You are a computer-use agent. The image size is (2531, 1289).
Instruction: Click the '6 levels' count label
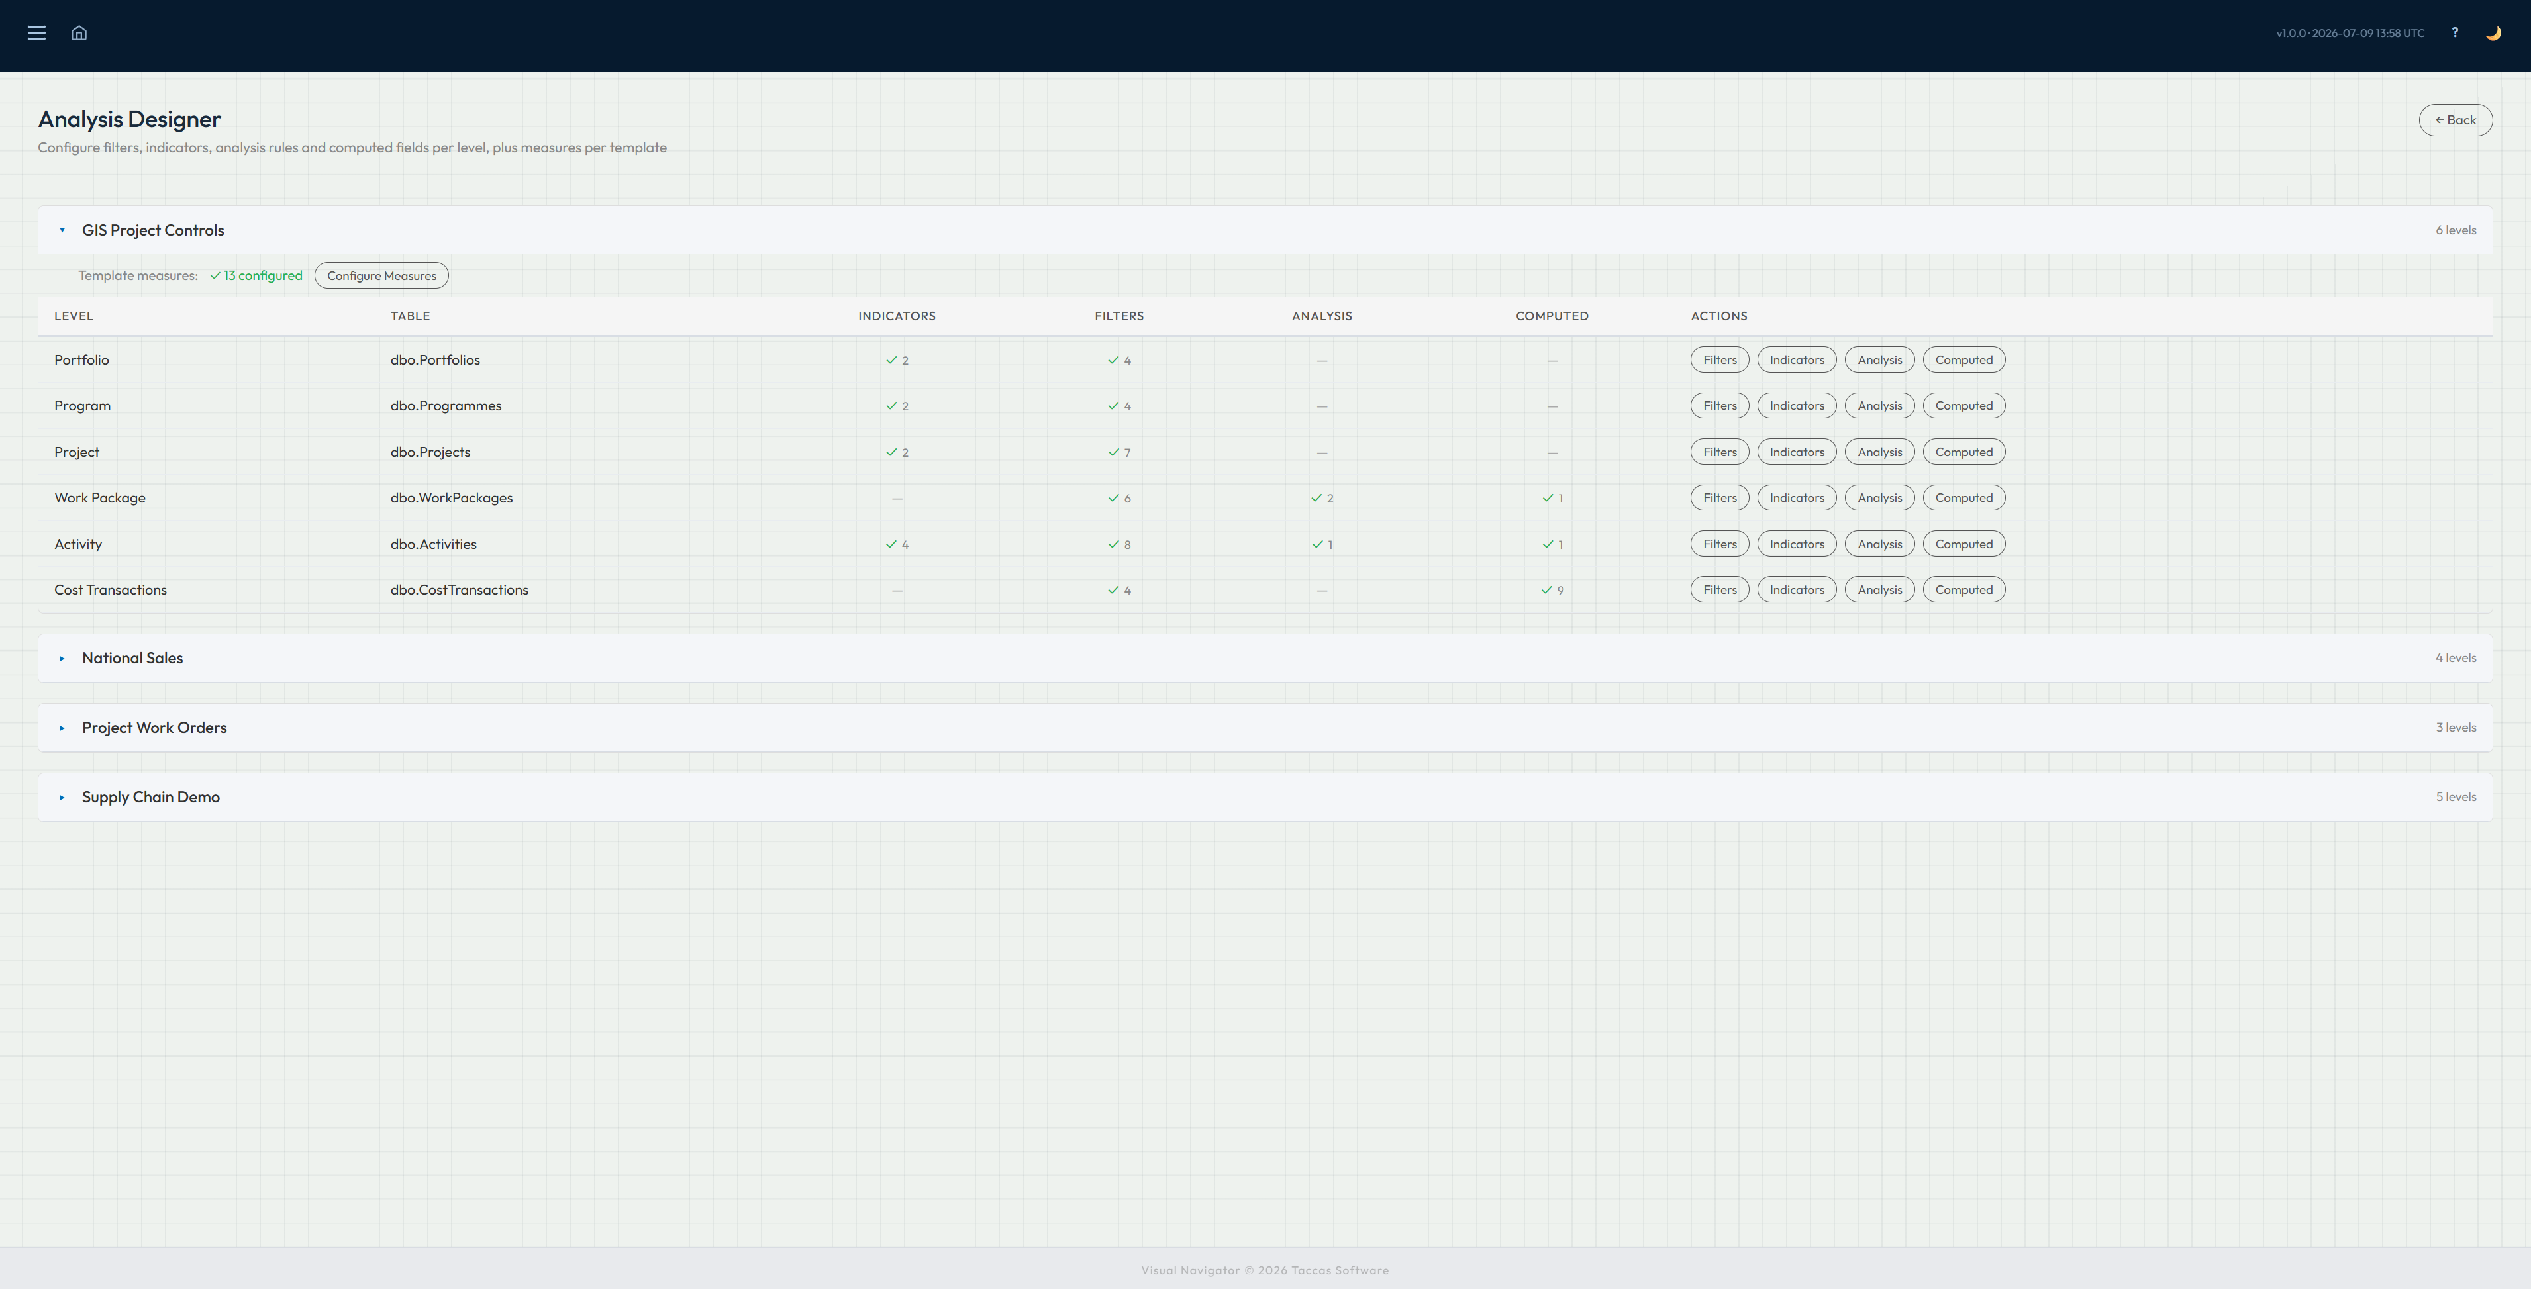(x=2456, y=230)
